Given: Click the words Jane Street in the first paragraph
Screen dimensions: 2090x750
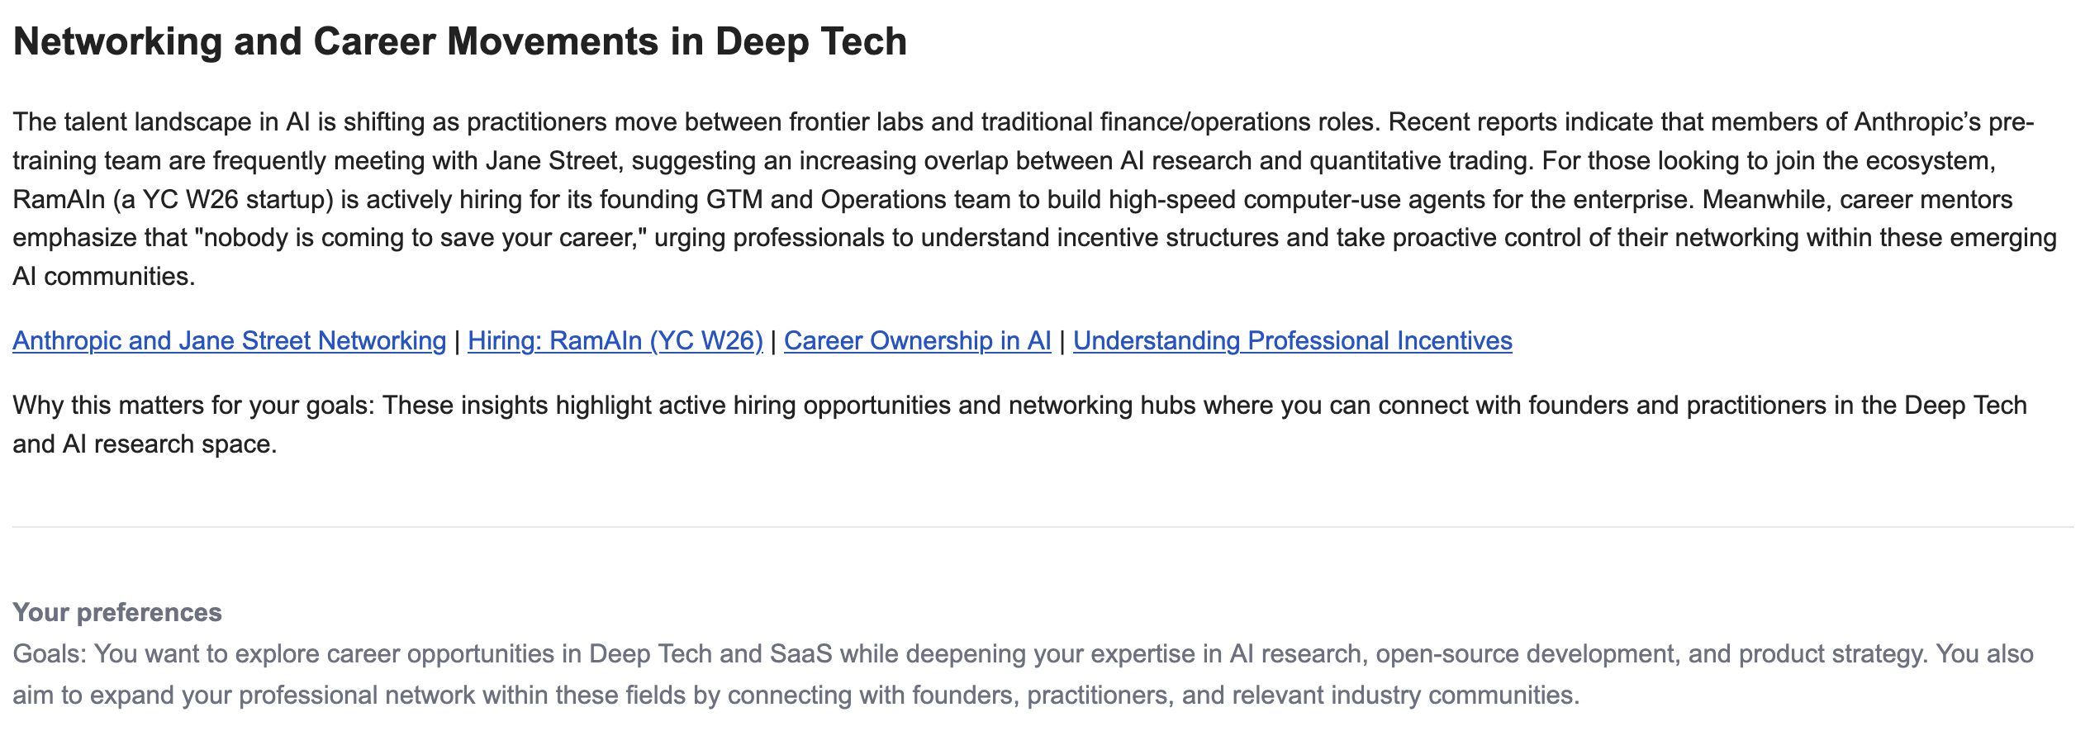Looking at the screenshot, I should pos(552,160).
